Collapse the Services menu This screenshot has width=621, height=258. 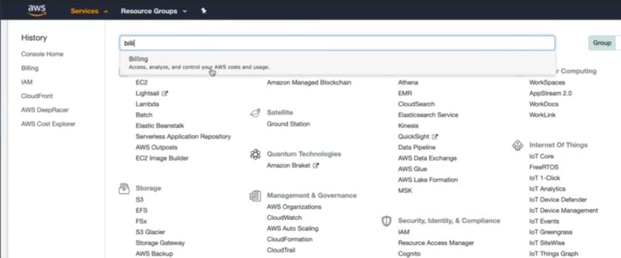click(x=89, y=11)
